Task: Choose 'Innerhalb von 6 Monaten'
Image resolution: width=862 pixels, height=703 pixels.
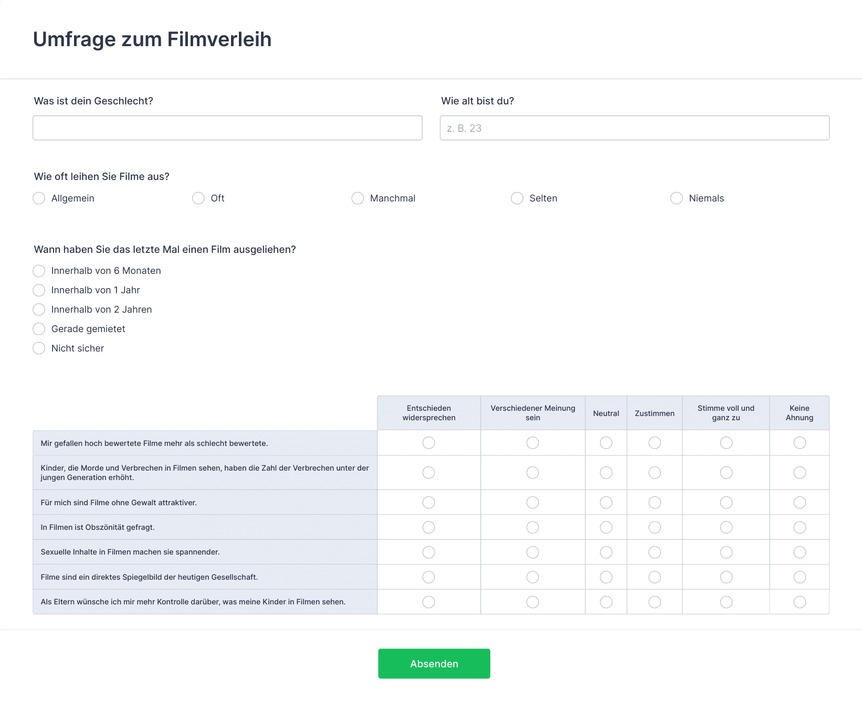Action: pos(39,271)
